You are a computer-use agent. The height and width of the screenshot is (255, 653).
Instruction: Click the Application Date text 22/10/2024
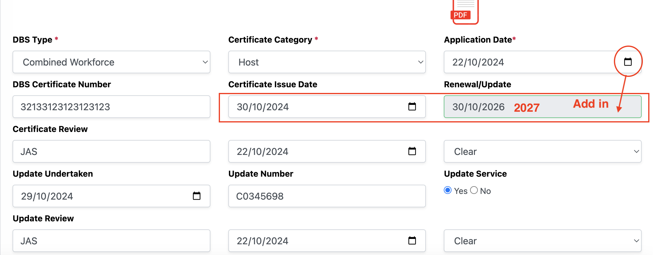[478, 62]
